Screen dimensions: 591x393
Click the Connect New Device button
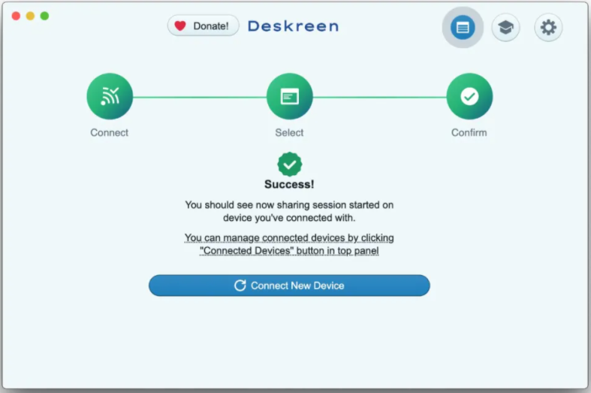point(289,286)
